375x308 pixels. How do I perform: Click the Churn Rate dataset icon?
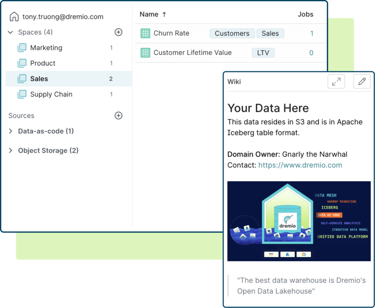pos(145,33)
